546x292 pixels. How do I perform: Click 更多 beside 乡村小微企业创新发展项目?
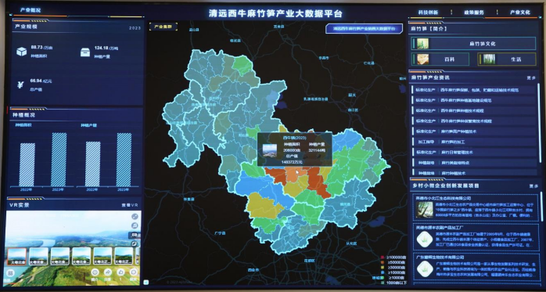[x=533, y=186]
